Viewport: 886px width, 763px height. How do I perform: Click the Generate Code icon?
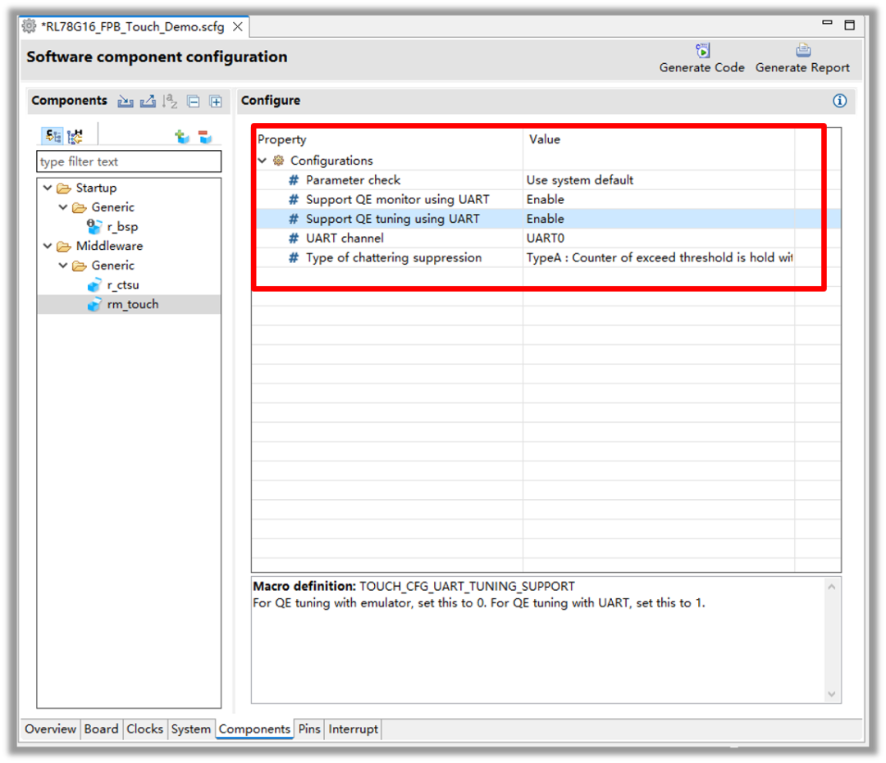point(702,51)
